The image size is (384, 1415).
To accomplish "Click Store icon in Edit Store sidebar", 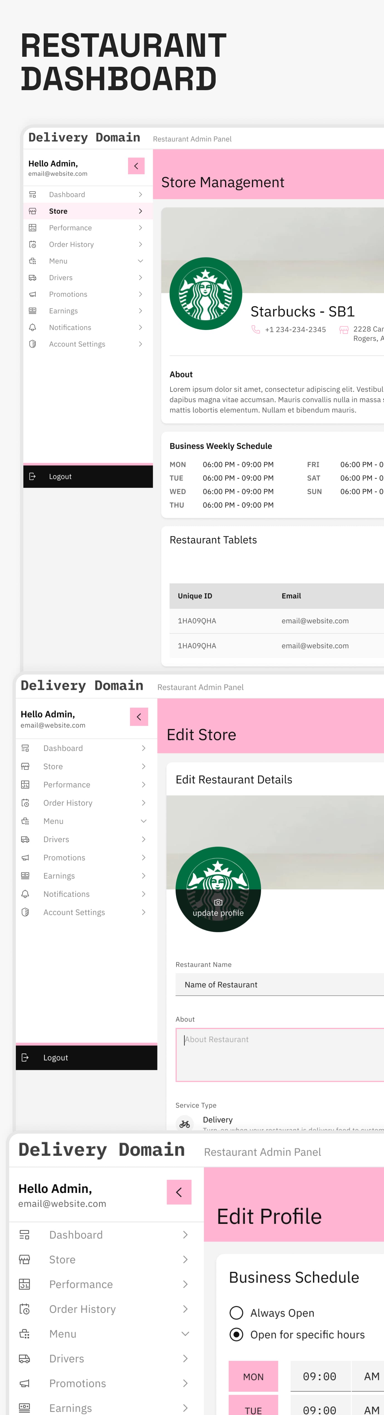I will coord(25,766).
